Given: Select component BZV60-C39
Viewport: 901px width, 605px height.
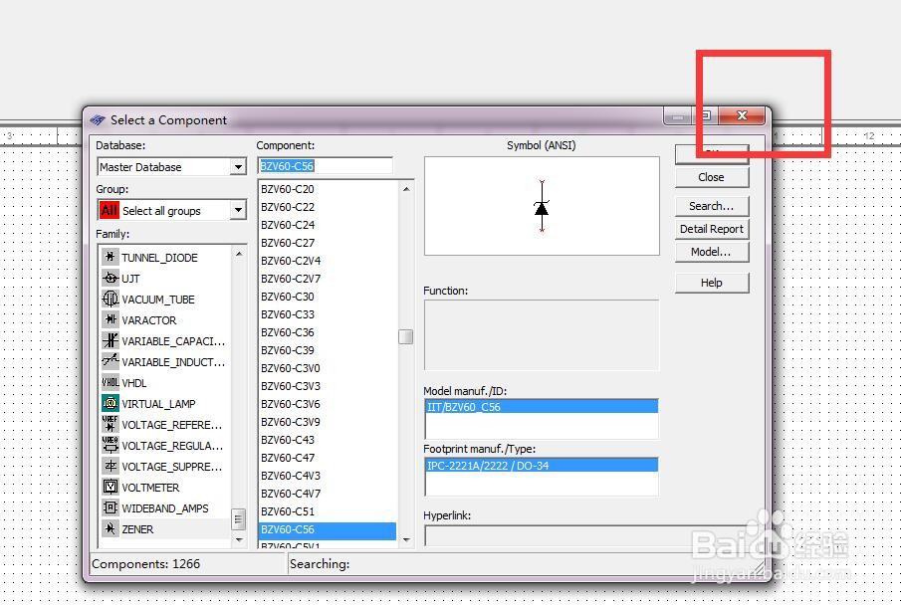Looking at the screenshot, I should click(288, 350).
